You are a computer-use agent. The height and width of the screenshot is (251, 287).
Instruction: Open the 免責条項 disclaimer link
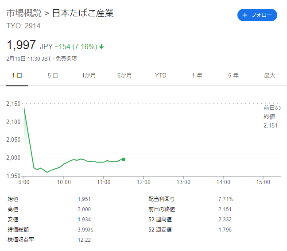pos(66,59)
